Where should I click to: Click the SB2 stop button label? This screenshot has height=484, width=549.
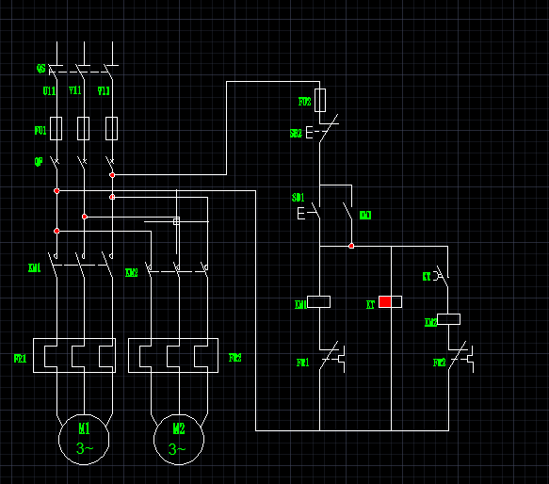pos(296,134)
